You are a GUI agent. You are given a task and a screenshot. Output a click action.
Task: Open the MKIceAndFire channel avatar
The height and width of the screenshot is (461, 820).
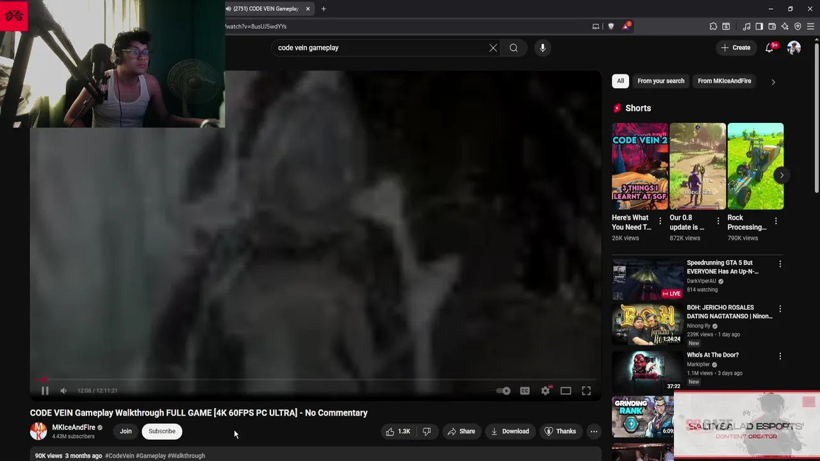click(x=38, y=431)
